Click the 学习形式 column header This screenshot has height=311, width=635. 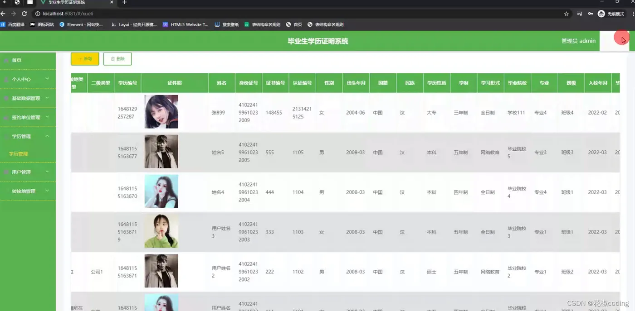(490, 83)
